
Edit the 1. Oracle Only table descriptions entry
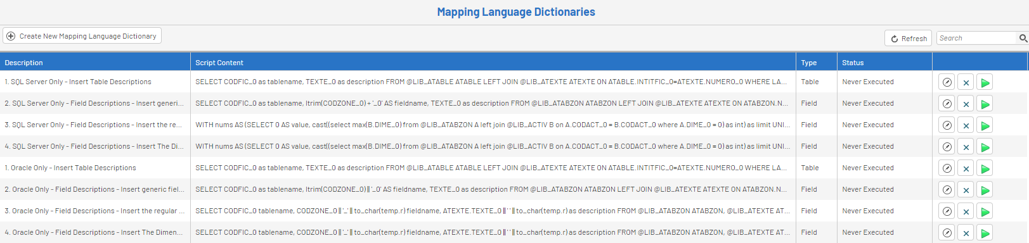point(947,168)
